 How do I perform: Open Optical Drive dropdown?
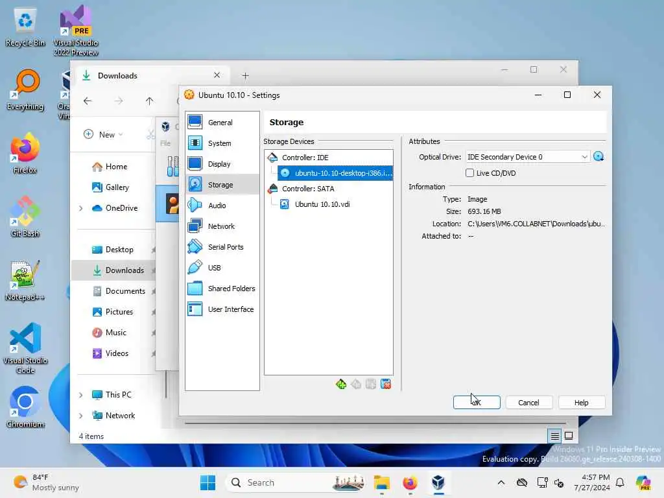(528, 157)
